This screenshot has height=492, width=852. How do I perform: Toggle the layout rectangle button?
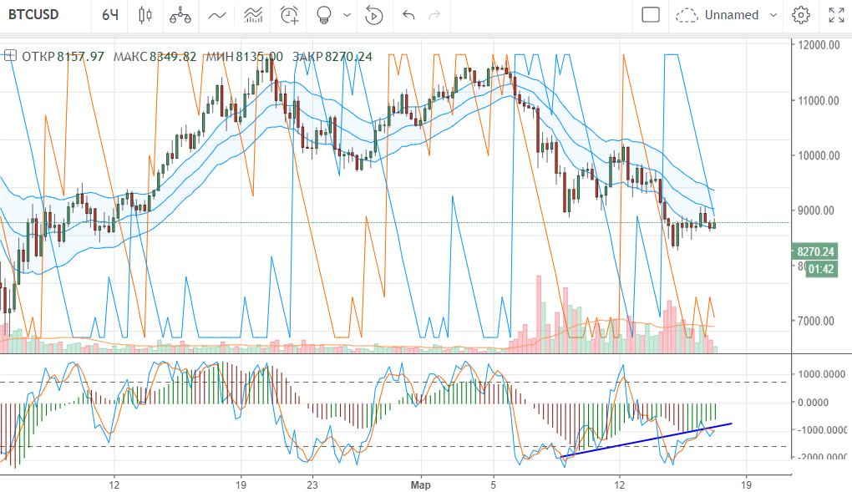(651, 15)
